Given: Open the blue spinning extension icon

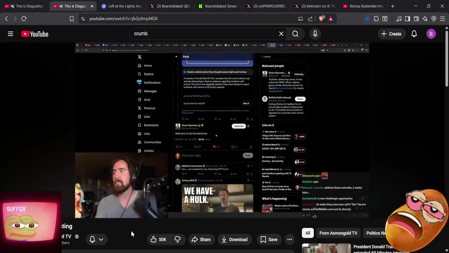Looking at the screenshot, I should 367,19.
